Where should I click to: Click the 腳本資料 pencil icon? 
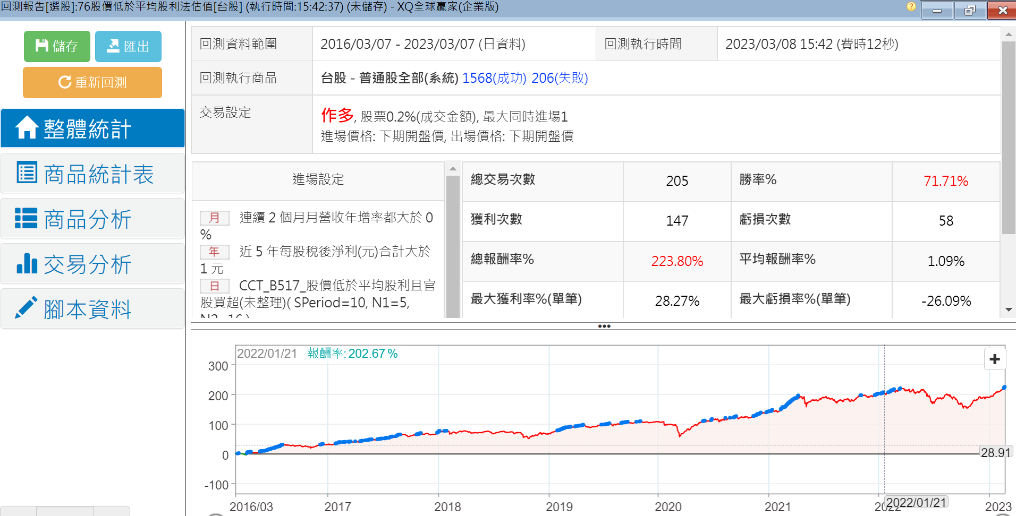tap(26, 308)
